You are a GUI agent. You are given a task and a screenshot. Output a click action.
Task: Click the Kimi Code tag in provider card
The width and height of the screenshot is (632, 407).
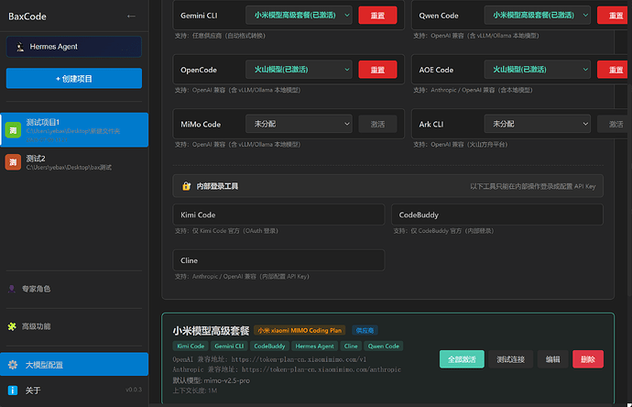pyautogui.click(x=191, y=346)
